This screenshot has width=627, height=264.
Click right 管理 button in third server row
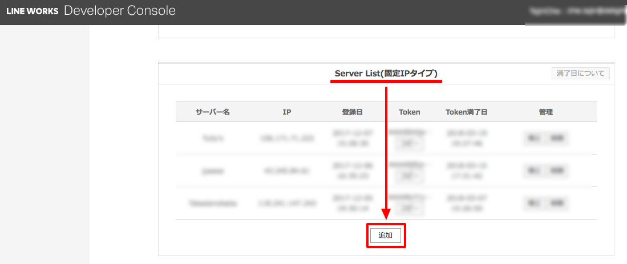coord(557,203)
